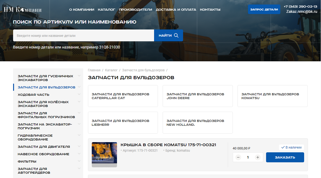The width and height of the screenshot is (321, 178).
Task: Select Запчасти для гусеничных экскаваторов sidebar item
Action: pyautogui.click(x=45, y=78)
